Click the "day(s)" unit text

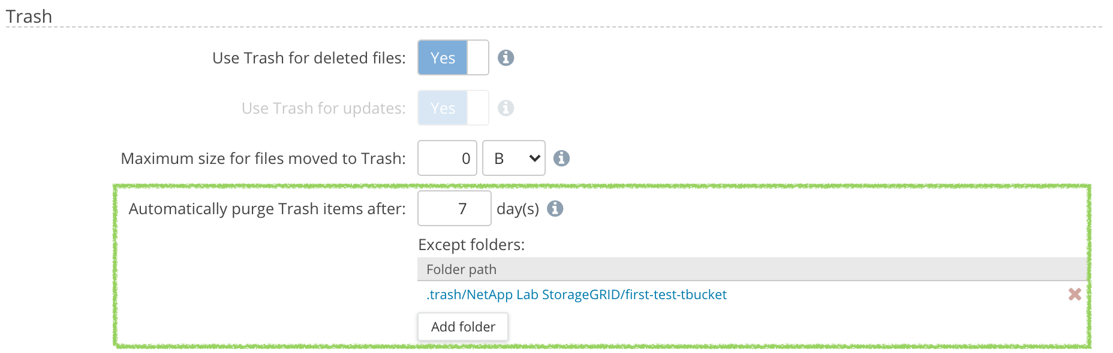point(518,209)
